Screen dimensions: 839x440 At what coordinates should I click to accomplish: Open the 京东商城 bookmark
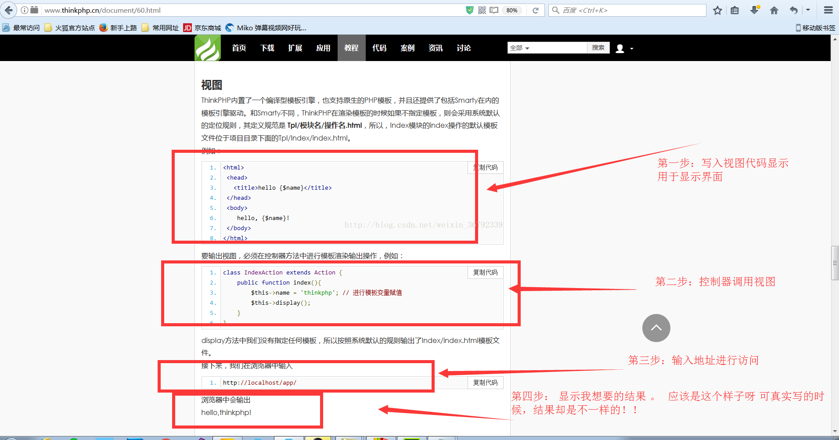[202, 28]
